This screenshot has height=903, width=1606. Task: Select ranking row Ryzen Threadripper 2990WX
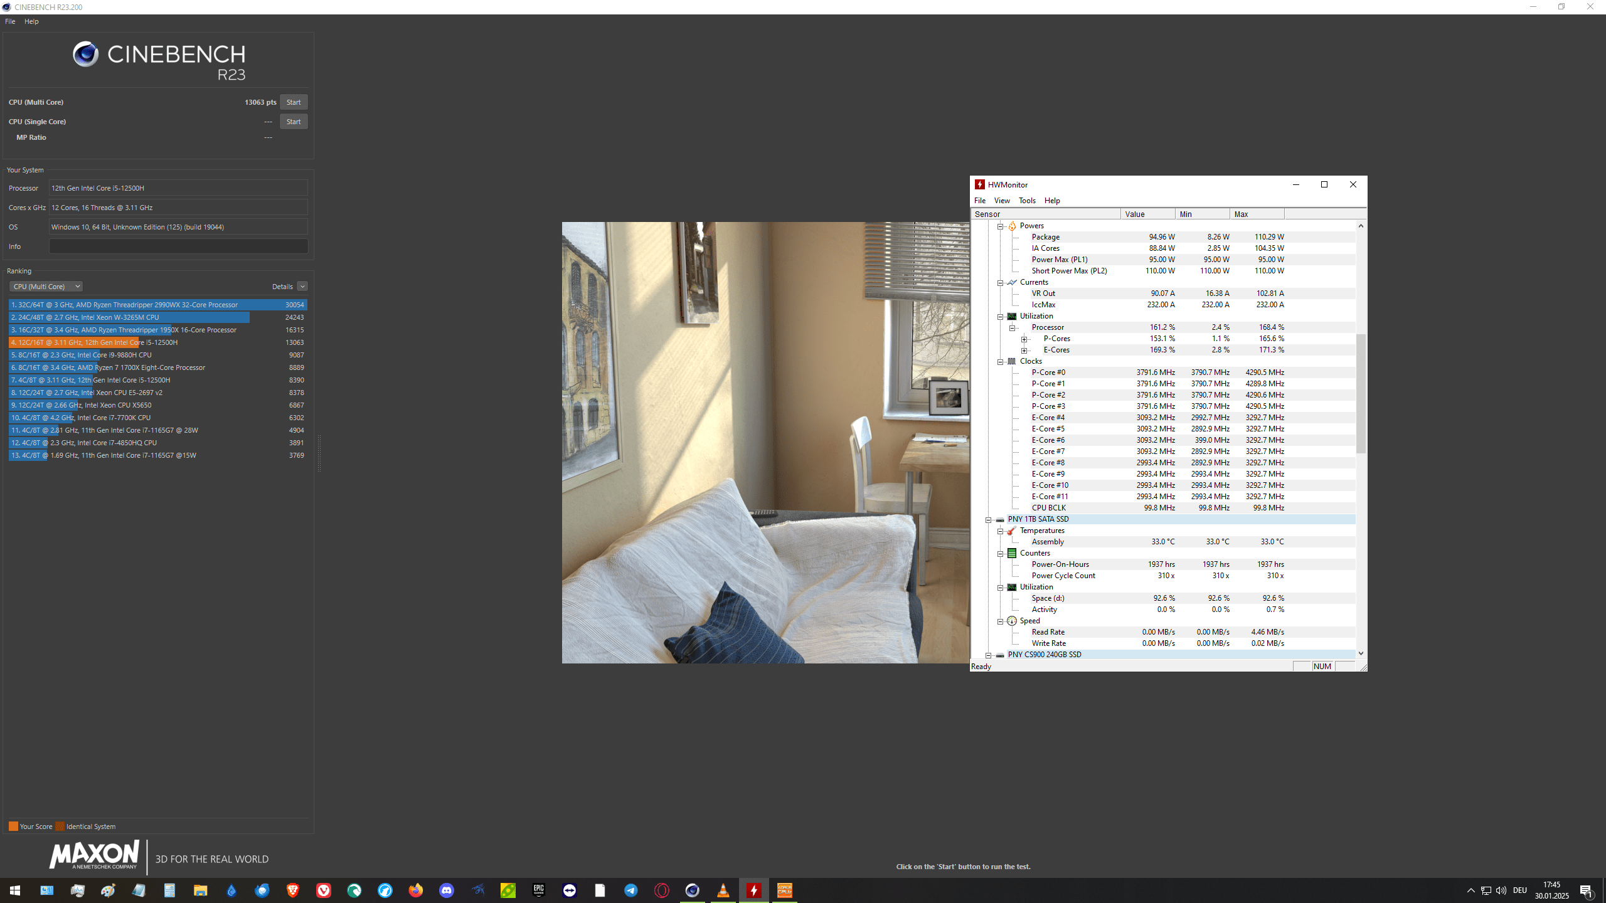tap(157, 305)
